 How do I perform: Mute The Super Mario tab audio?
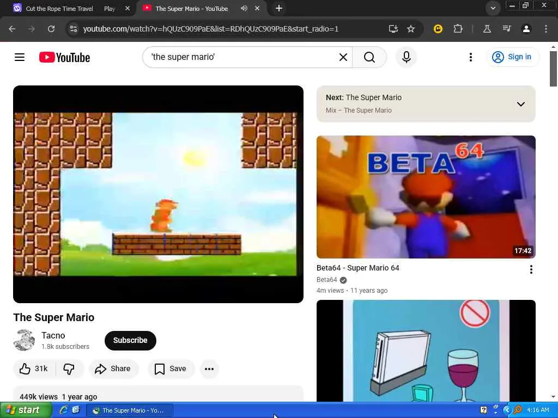click(244, 8)
